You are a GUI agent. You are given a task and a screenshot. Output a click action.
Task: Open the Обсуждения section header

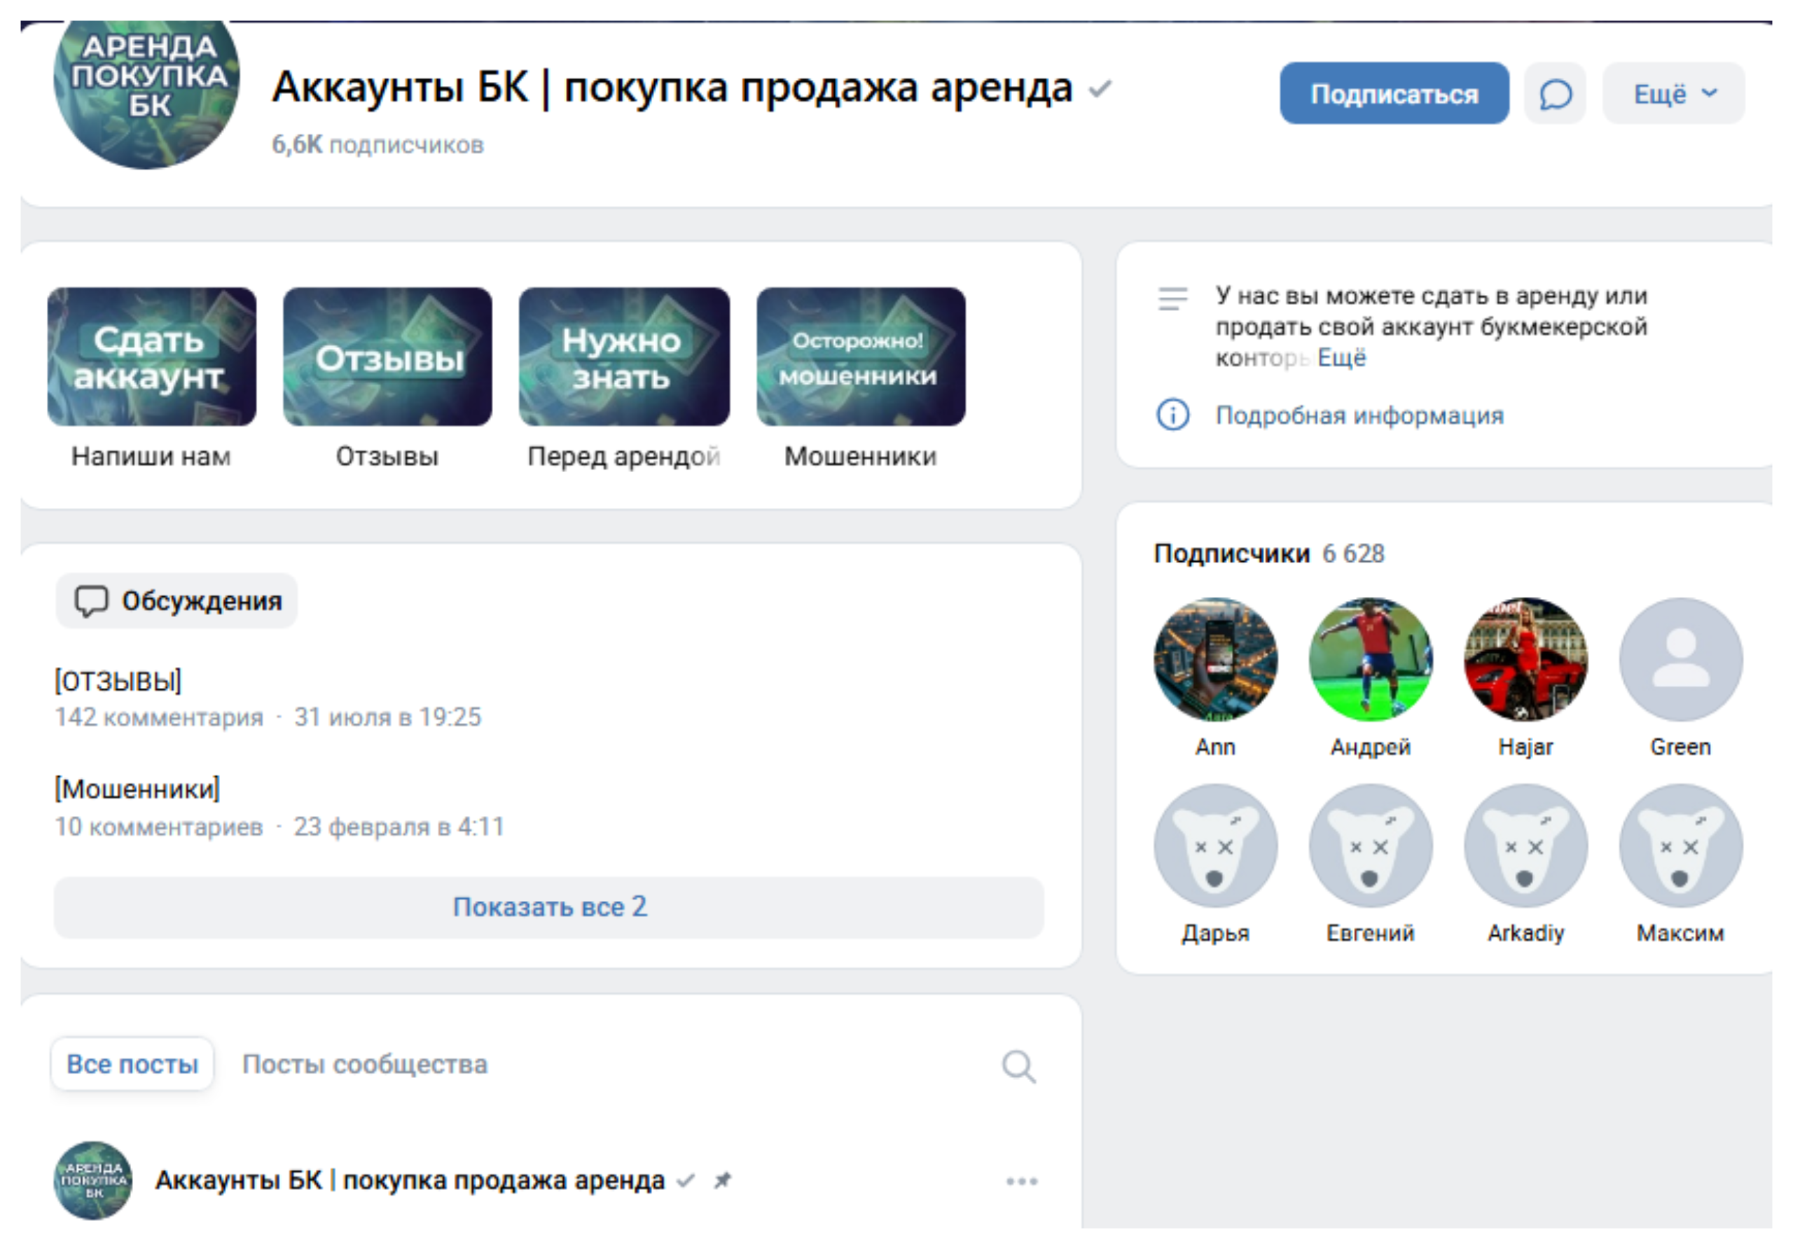(x=176, y=600)
